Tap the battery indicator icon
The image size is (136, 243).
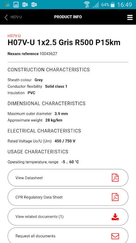tap(113, 4)
